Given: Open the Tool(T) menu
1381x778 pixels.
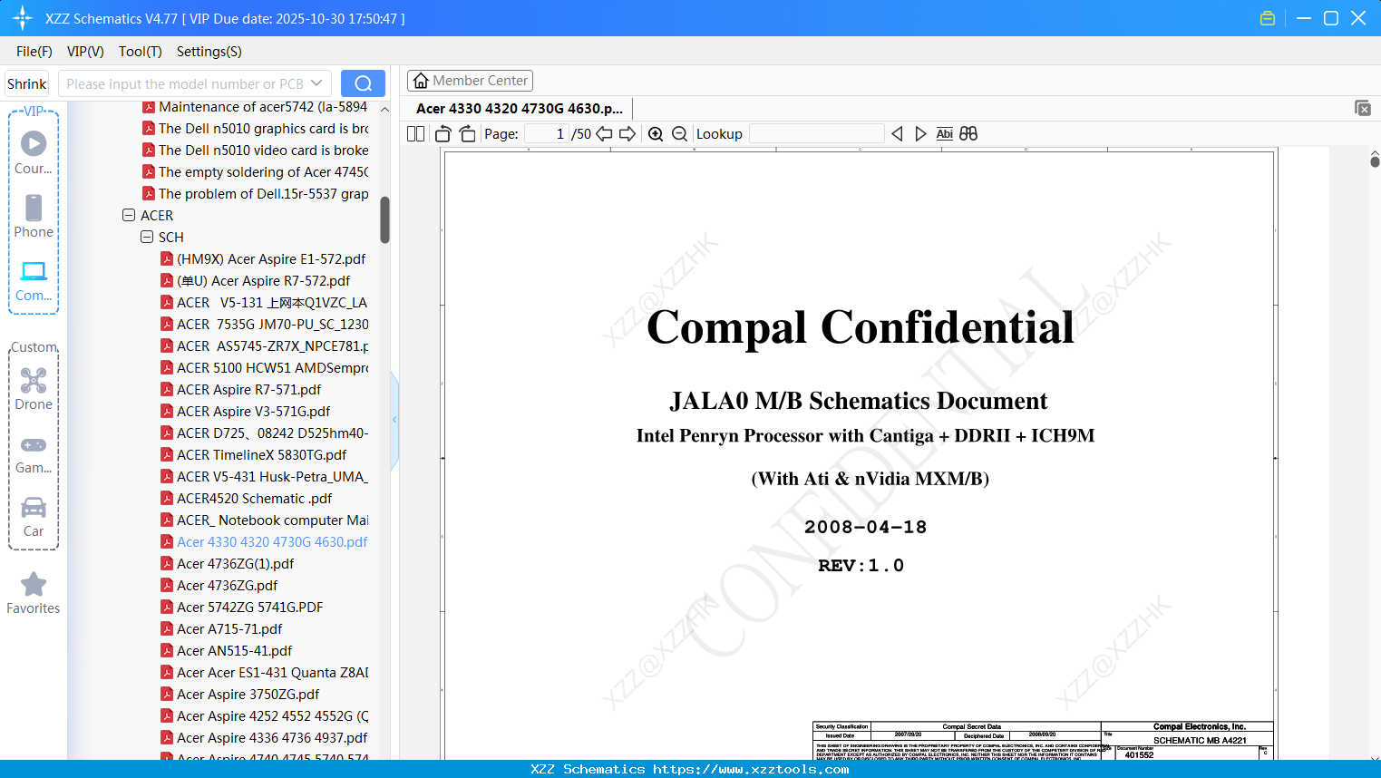Looking at the screenshot, I should [x=141, y=52].
